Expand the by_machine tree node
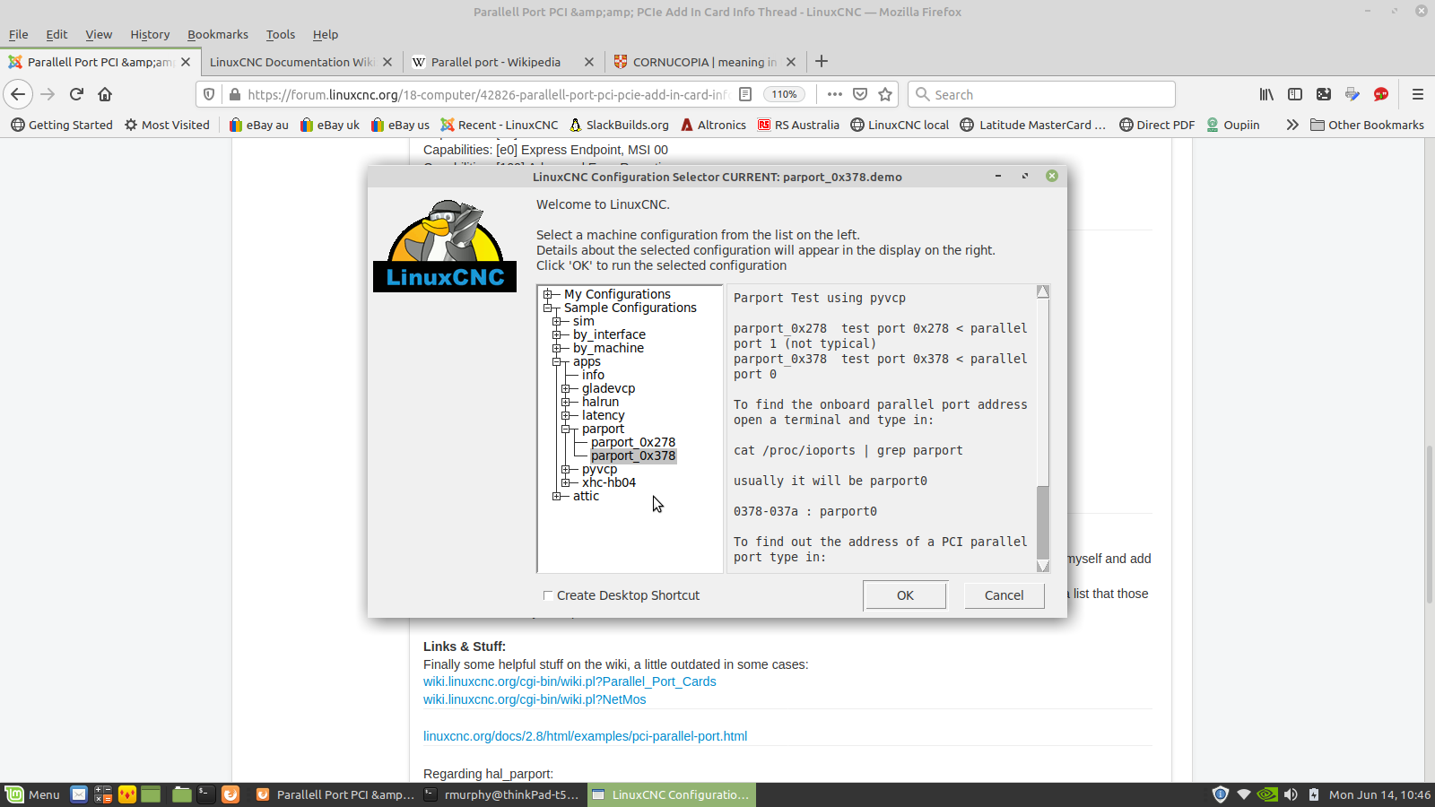The width and height of the screenshot is (1435, 807). (557, 348)
